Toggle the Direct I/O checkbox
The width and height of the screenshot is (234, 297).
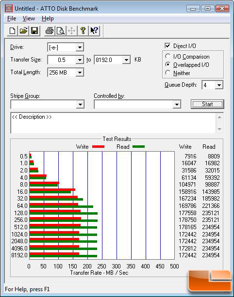click(167, 46)
